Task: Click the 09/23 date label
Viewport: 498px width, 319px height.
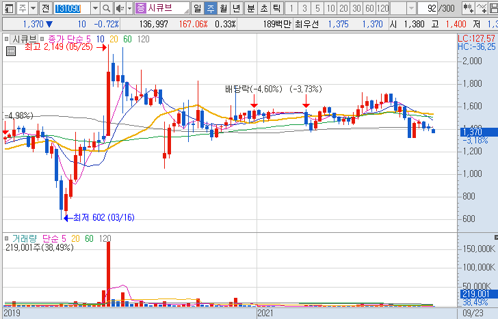Action: [x=473, y=313]
